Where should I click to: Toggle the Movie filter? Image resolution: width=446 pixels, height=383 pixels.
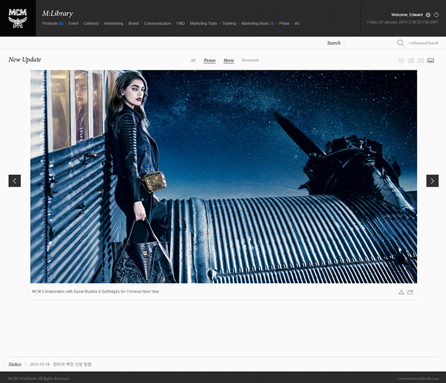click(229, 60)
